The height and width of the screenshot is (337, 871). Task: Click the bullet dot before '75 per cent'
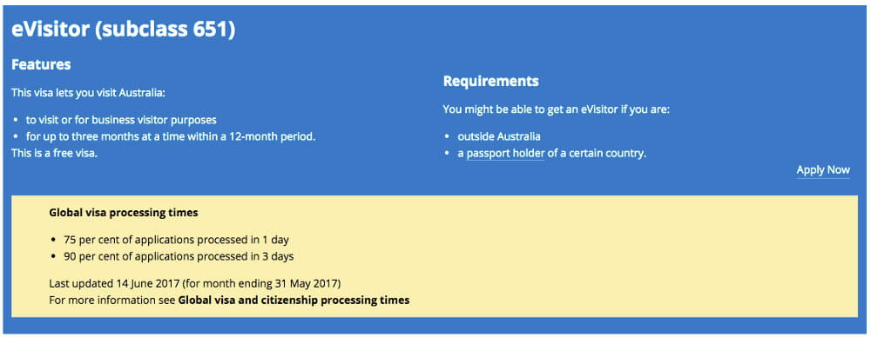coord(54,241)
